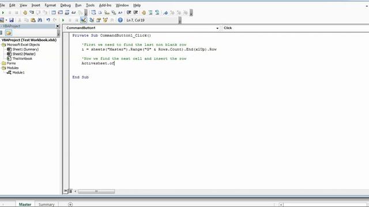Viewport: 369px width, 207px height.
Task: Toggle bookmark flag icon on Edit toolbar
Action: [x=165, y=13]
